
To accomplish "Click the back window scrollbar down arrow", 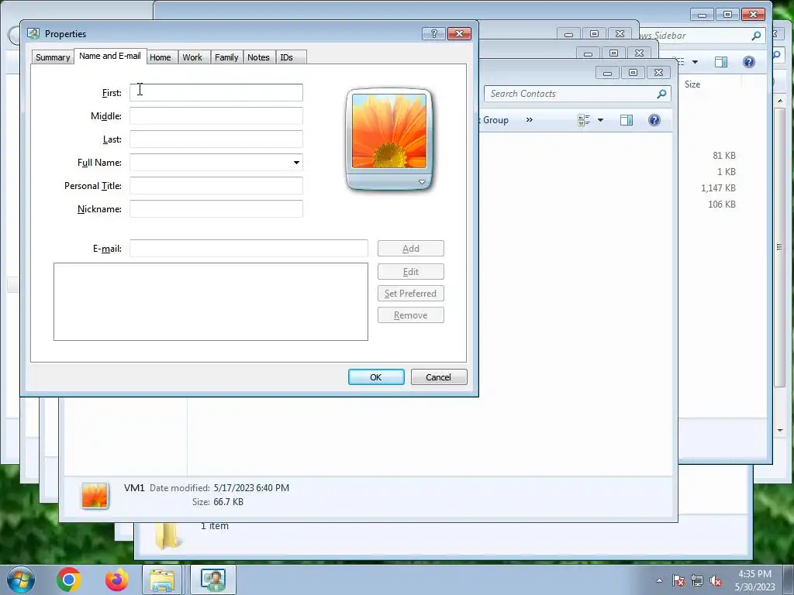I will 780,430.
